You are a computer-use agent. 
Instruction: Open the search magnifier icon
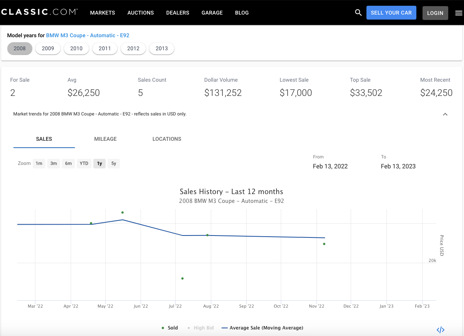pyautogui.click(x=358, y=13)
